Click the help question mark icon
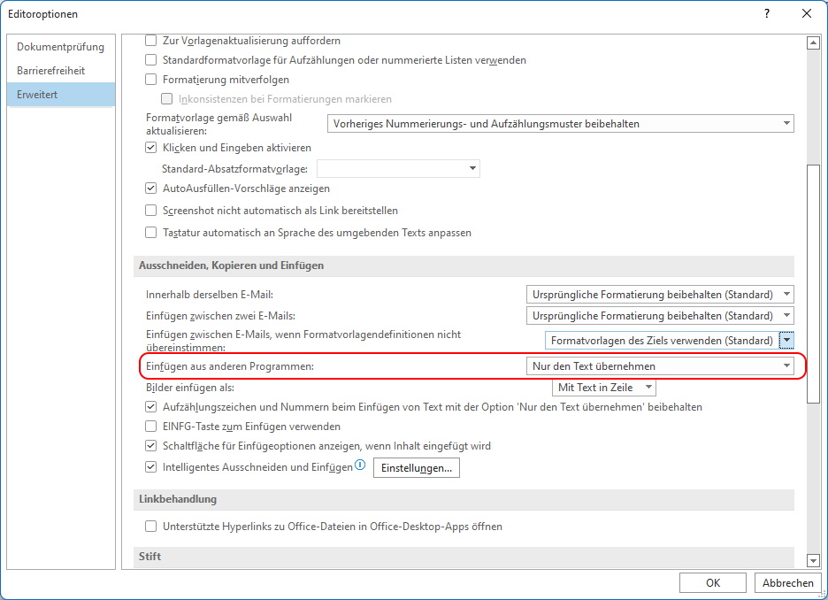The image size is (828, 600). click(767, 14)
